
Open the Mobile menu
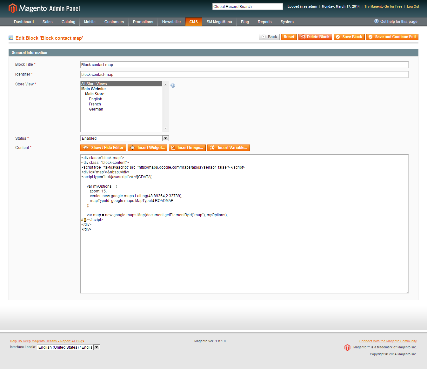pyautogui.click(x=90, y=22)
